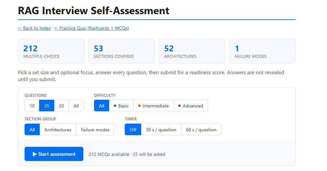Select 10 questions option

(32, 106)
